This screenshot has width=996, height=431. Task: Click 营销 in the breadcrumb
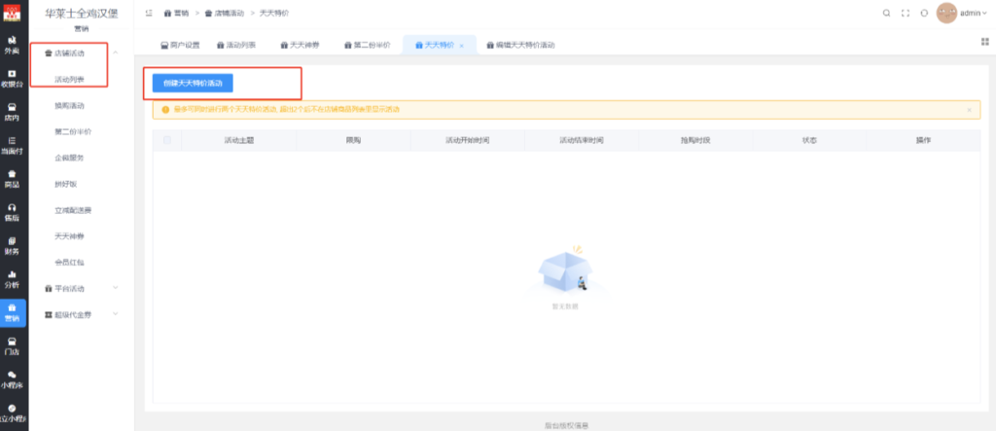177,13
